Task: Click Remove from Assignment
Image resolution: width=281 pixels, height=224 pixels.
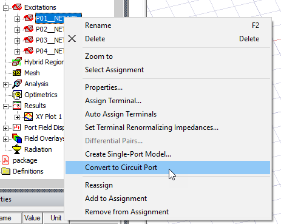Action: [x=168, y=212]
